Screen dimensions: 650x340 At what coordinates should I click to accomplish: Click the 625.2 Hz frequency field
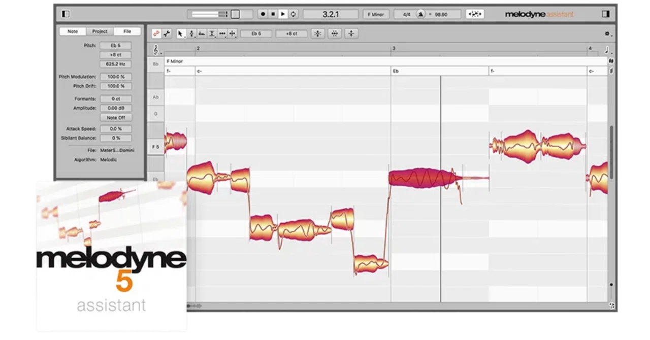[116, 64]
